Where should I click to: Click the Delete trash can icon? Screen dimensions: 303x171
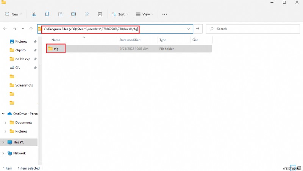point(100,14)
